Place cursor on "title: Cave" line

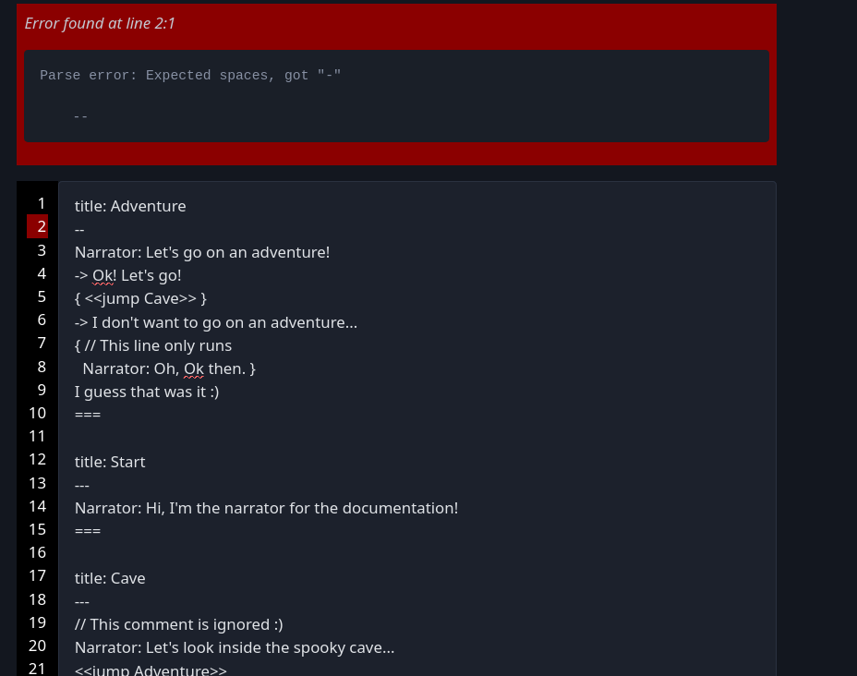[110, 578]
